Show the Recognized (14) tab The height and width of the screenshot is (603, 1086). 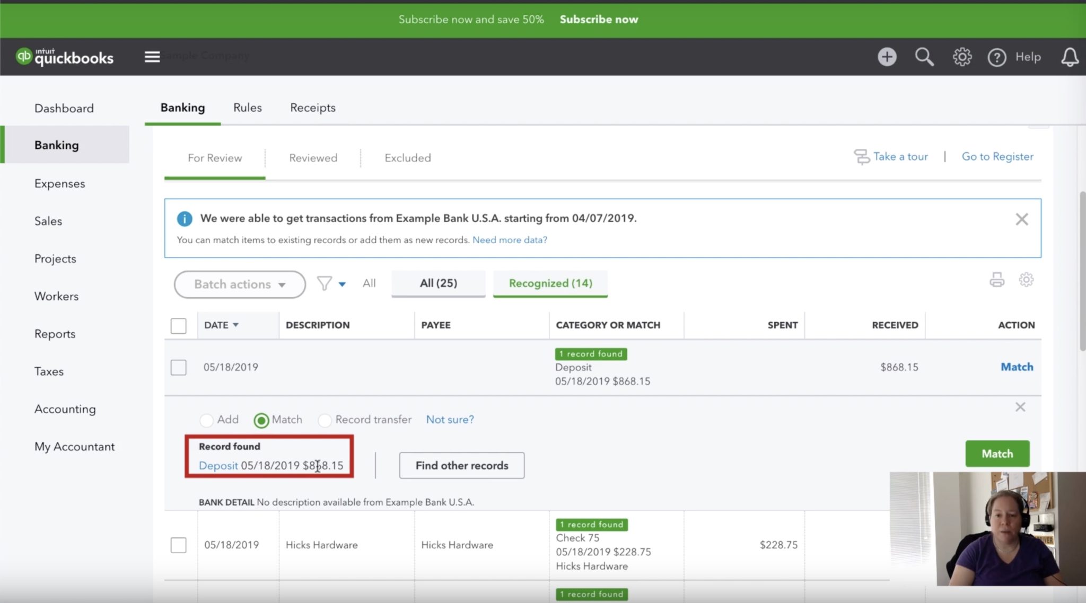(550, 283)
